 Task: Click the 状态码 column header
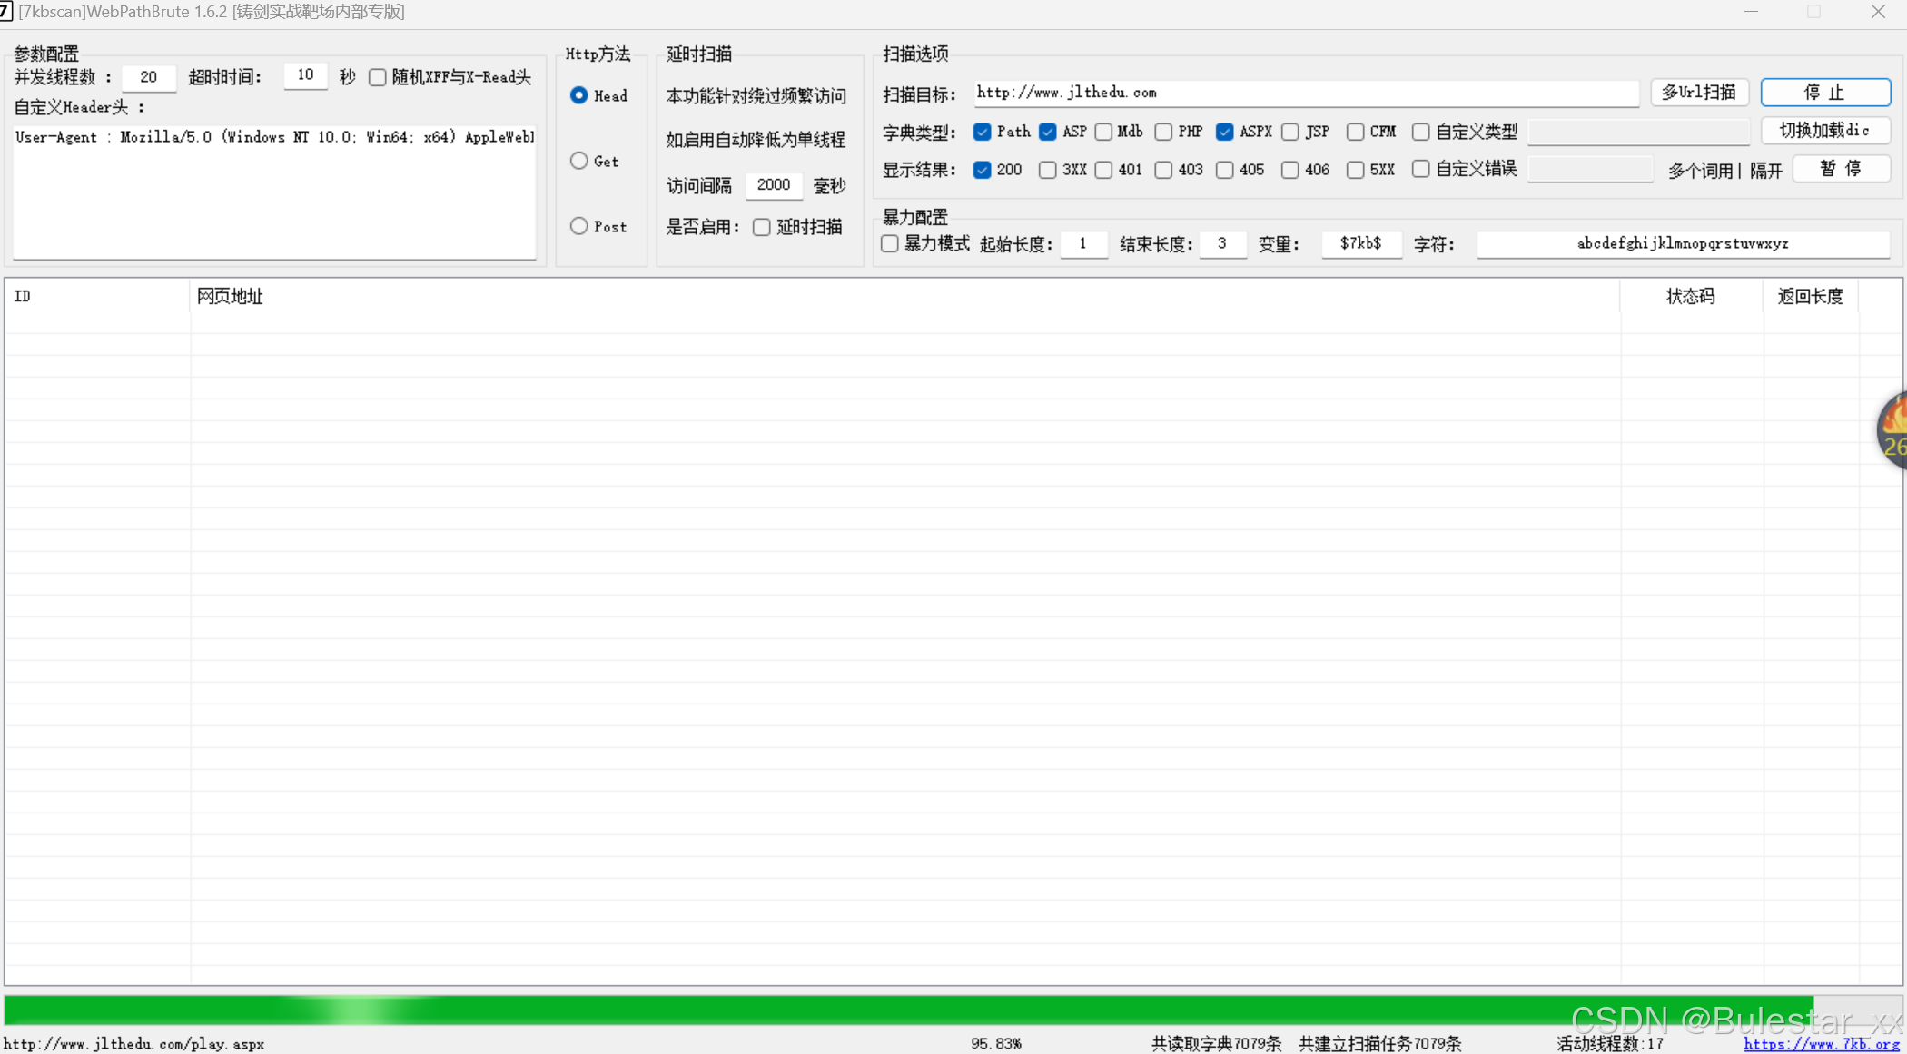pyautogui.click(x=1690, y=297)
